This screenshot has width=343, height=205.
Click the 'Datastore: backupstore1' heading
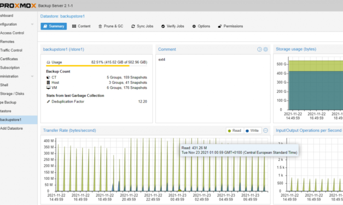coord(62,16)
